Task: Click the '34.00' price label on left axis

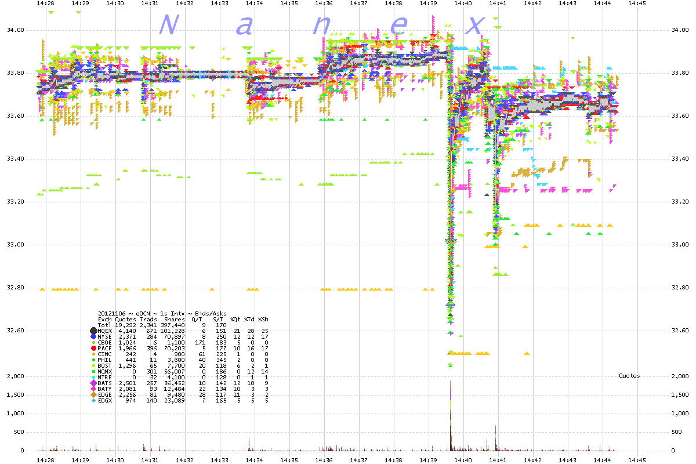Action: click(x=16, y=30)
